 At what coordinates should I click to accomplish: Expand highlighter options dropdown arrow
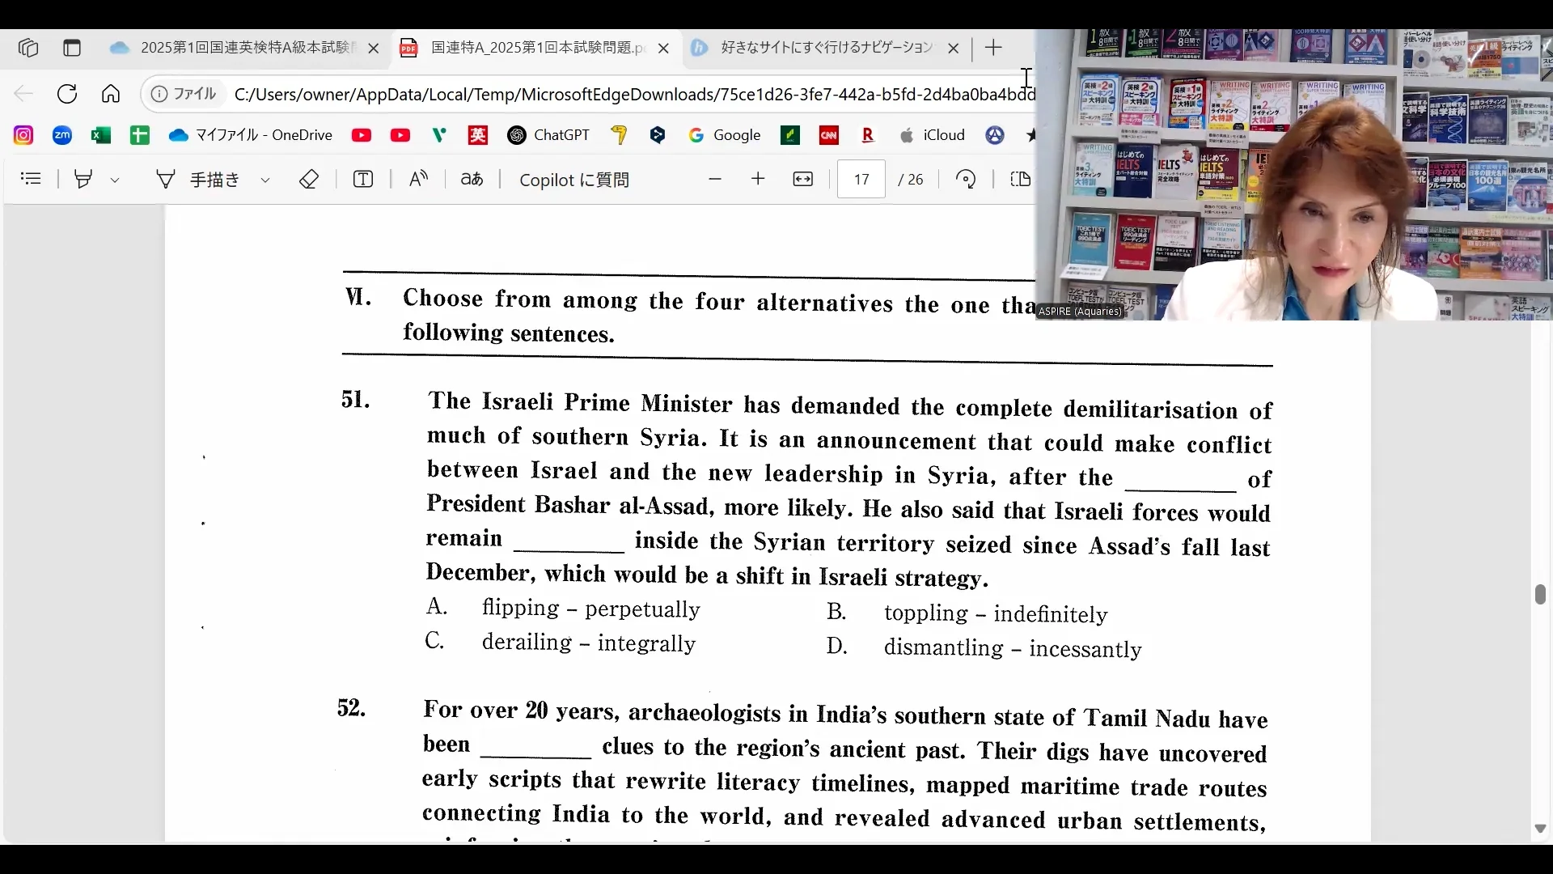point(115,180)
